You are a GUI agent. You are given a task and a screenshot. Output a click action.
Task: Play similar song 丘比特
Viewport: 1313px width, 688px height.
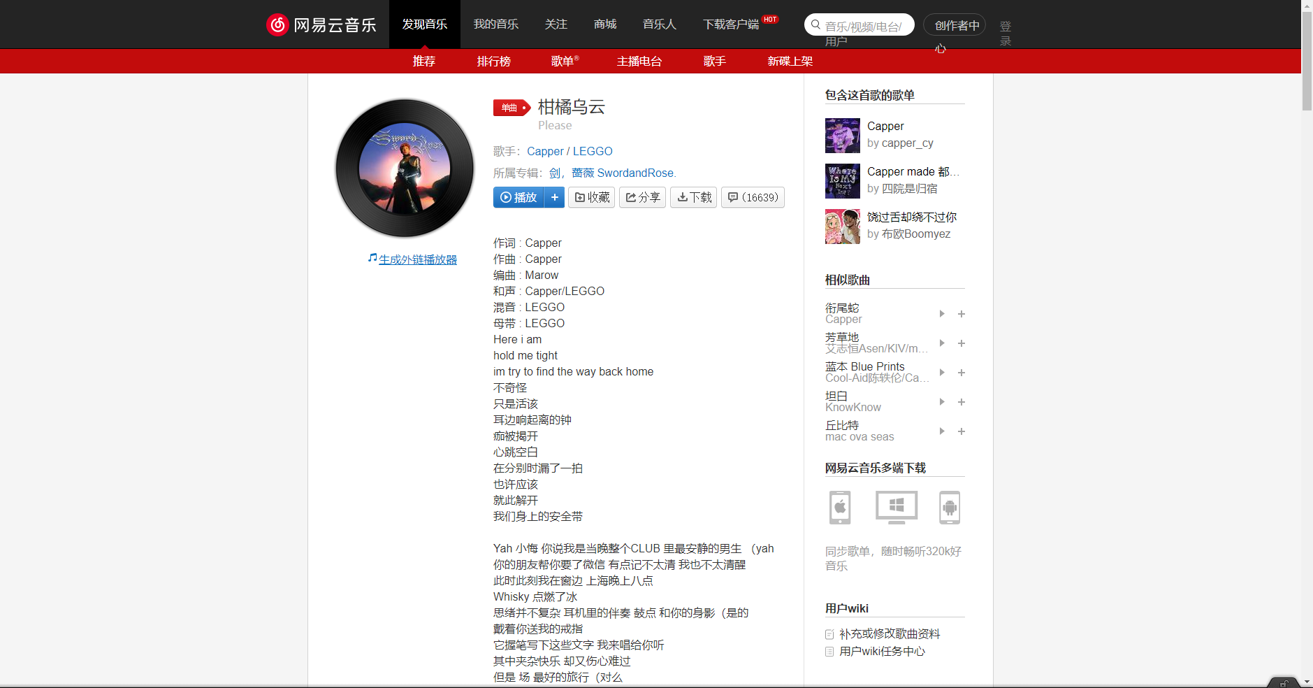click(x=942, y=431)
